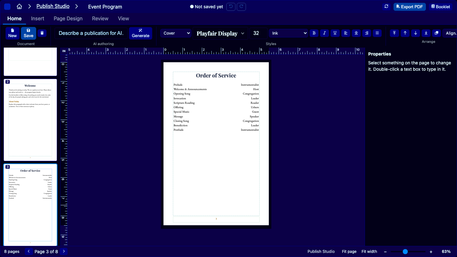Viewport: 457px width, 257px height.
Task: Center align the text
Action: (356, 33)
